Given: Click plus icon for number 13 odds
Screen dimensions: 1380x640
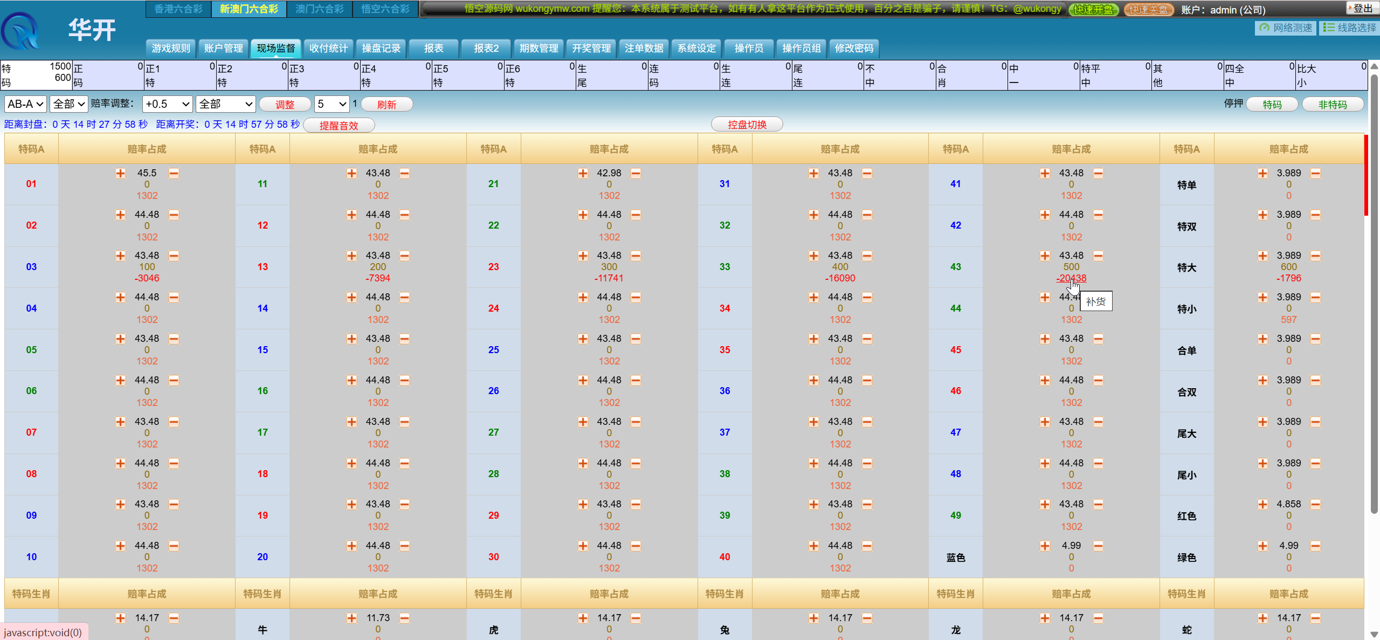Looking at the screenshot, I should 351,256.
